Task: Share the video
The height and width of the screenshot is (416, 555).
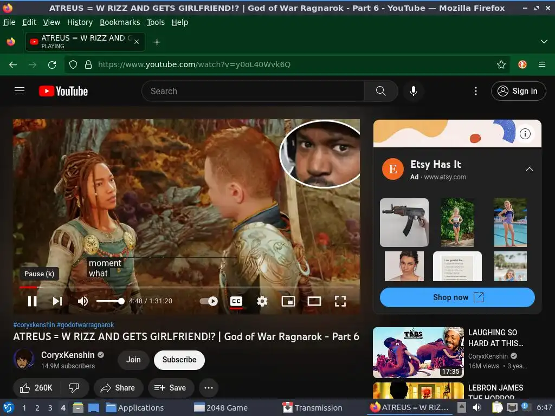Action: (118, 388)
